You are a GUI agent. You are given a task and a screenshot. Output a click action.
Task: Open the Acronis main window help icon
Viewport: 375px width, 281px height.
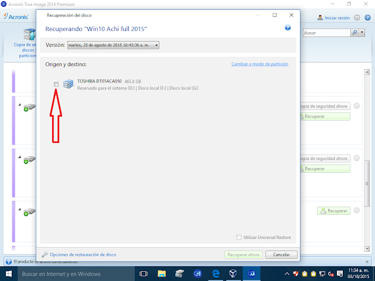pyautogui.click(x=367, y=18)
